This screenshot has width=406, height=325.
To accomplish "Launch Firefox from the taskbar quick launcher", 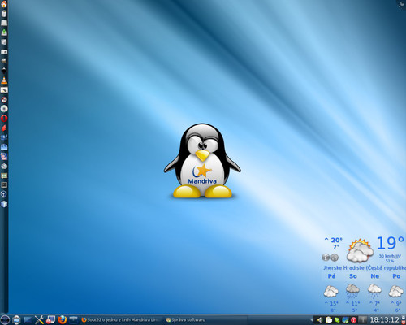I will click(x=63, y=320).
